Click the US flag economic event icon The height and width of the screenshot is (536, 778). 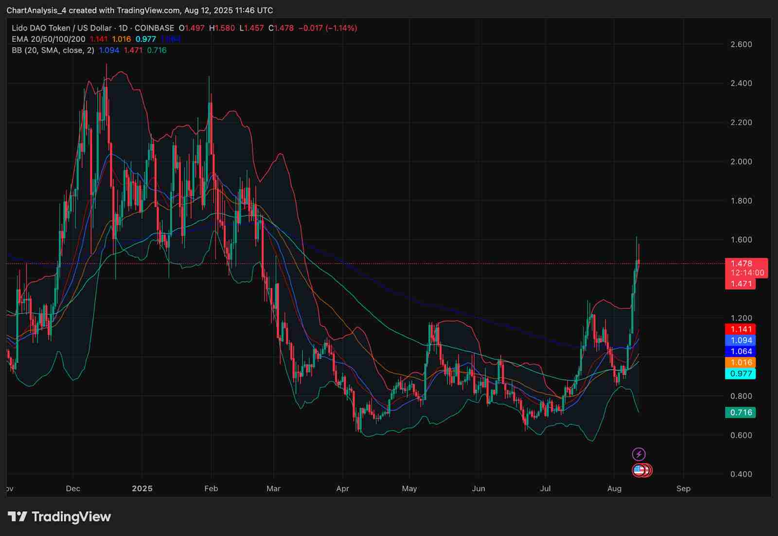tap(639, 470)
